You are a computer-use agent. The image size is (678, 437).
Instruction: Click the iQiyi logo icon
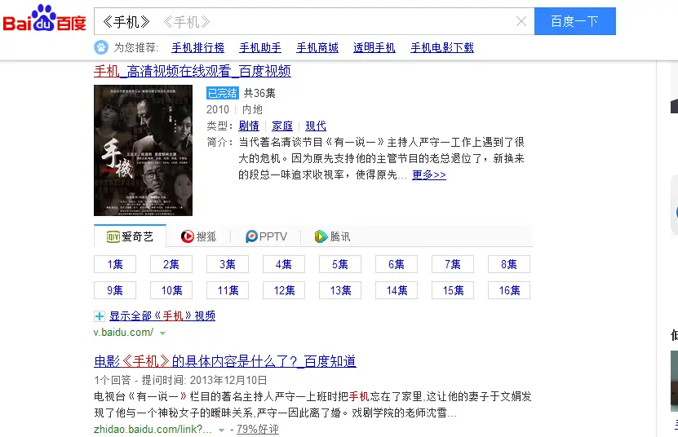point(113,236)
